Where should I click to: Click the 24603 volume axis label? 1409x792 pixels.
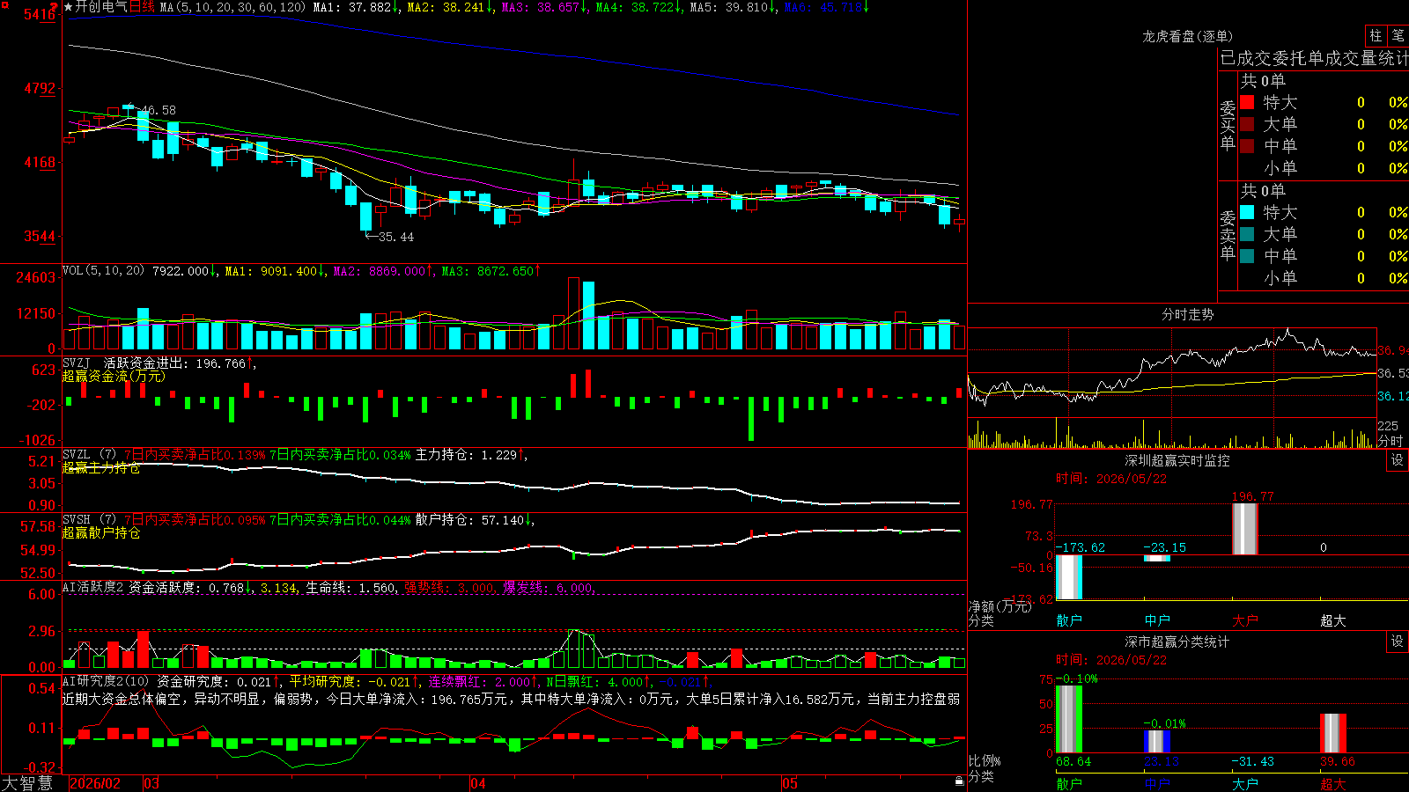pyautogui.click(x=36, y=278)
